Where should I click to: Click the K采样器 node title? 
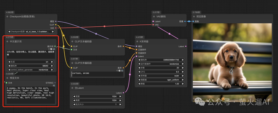point(144,42)
